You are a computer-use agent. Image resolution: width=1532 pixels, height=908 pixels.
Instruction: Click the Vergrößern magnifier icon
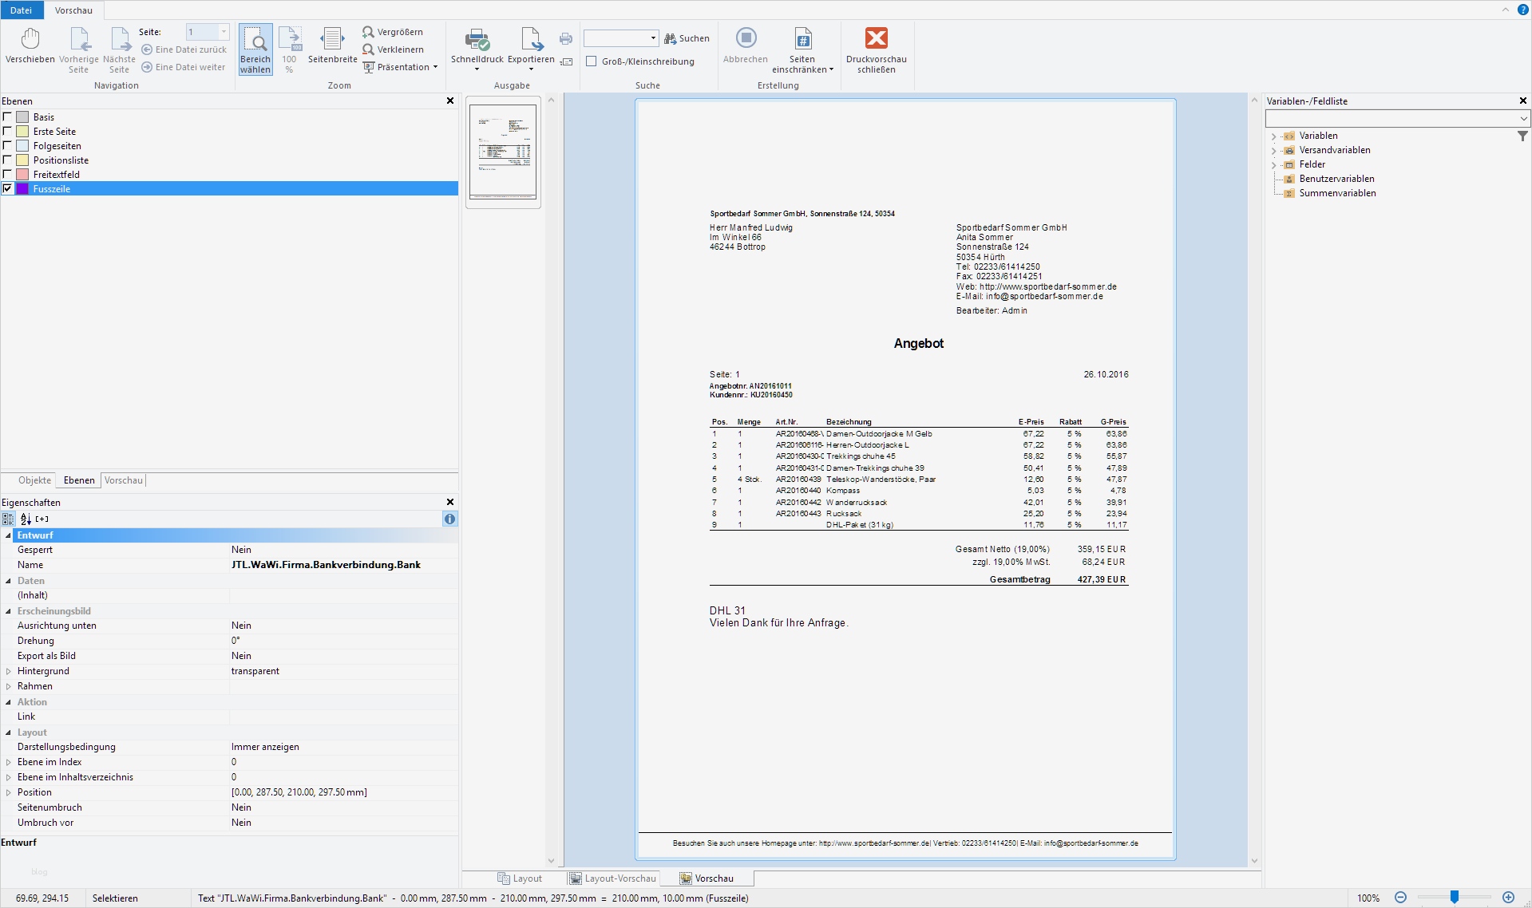click(368, 32)
